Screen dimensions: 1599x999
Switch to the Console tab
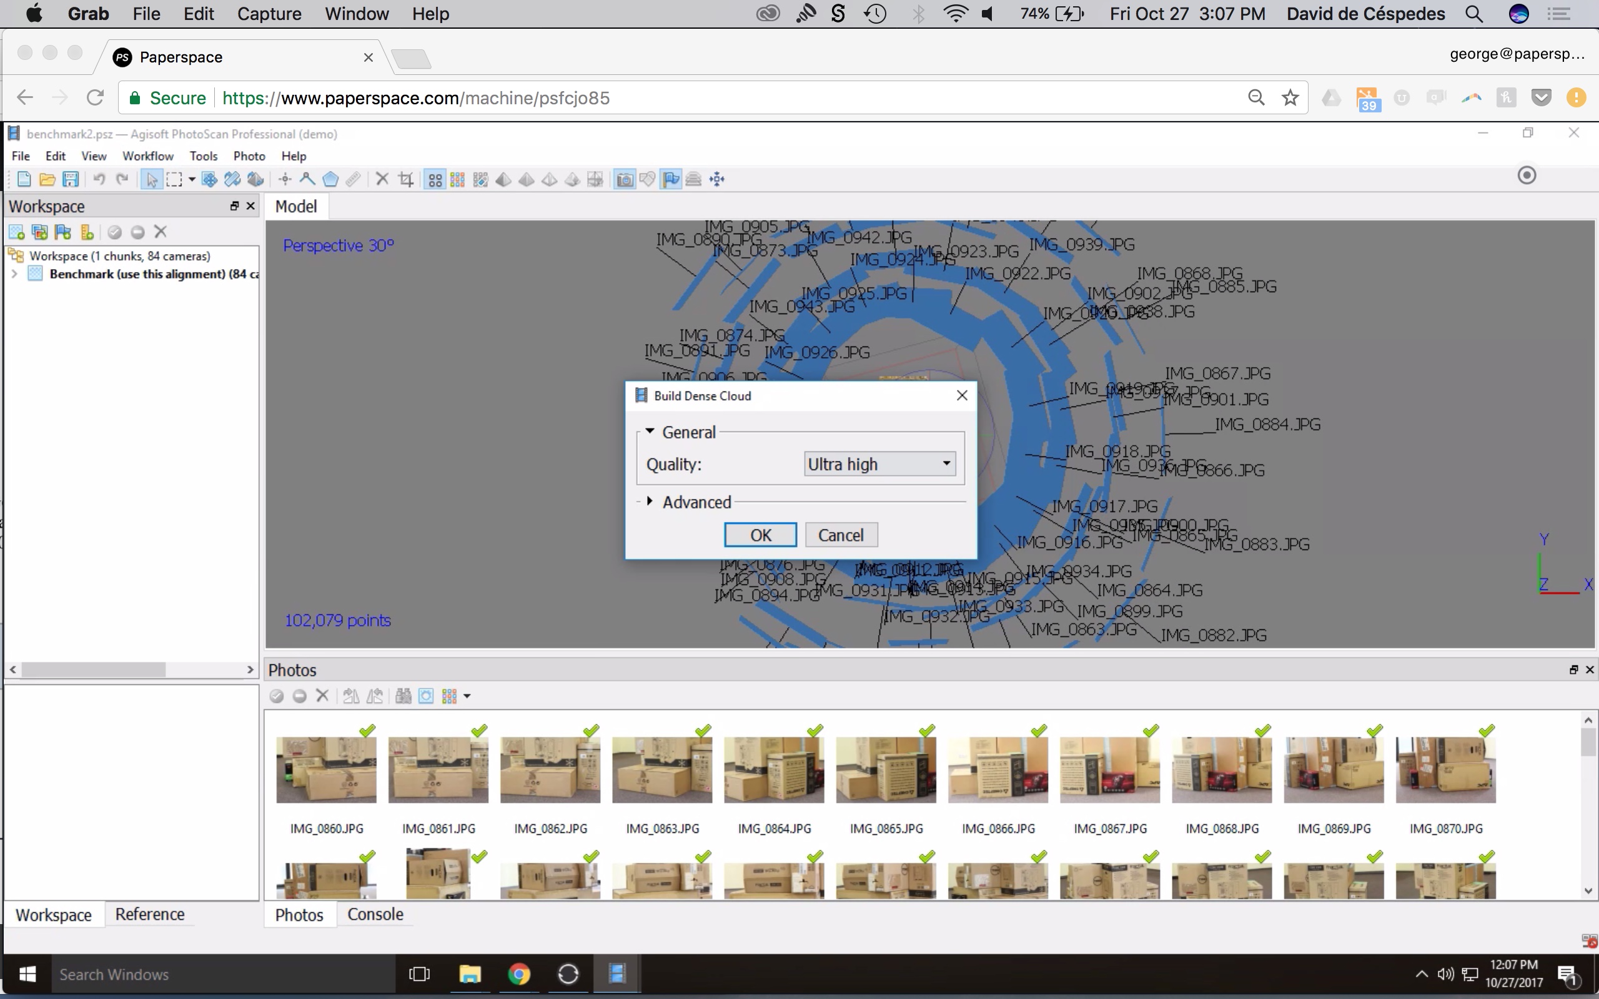pyautogui.click(x=375, y=915)
